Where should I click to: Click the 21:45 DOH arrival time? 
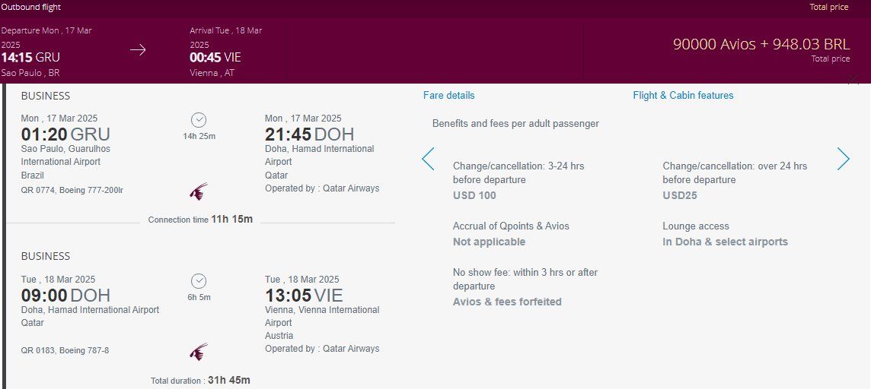(309, 134)
